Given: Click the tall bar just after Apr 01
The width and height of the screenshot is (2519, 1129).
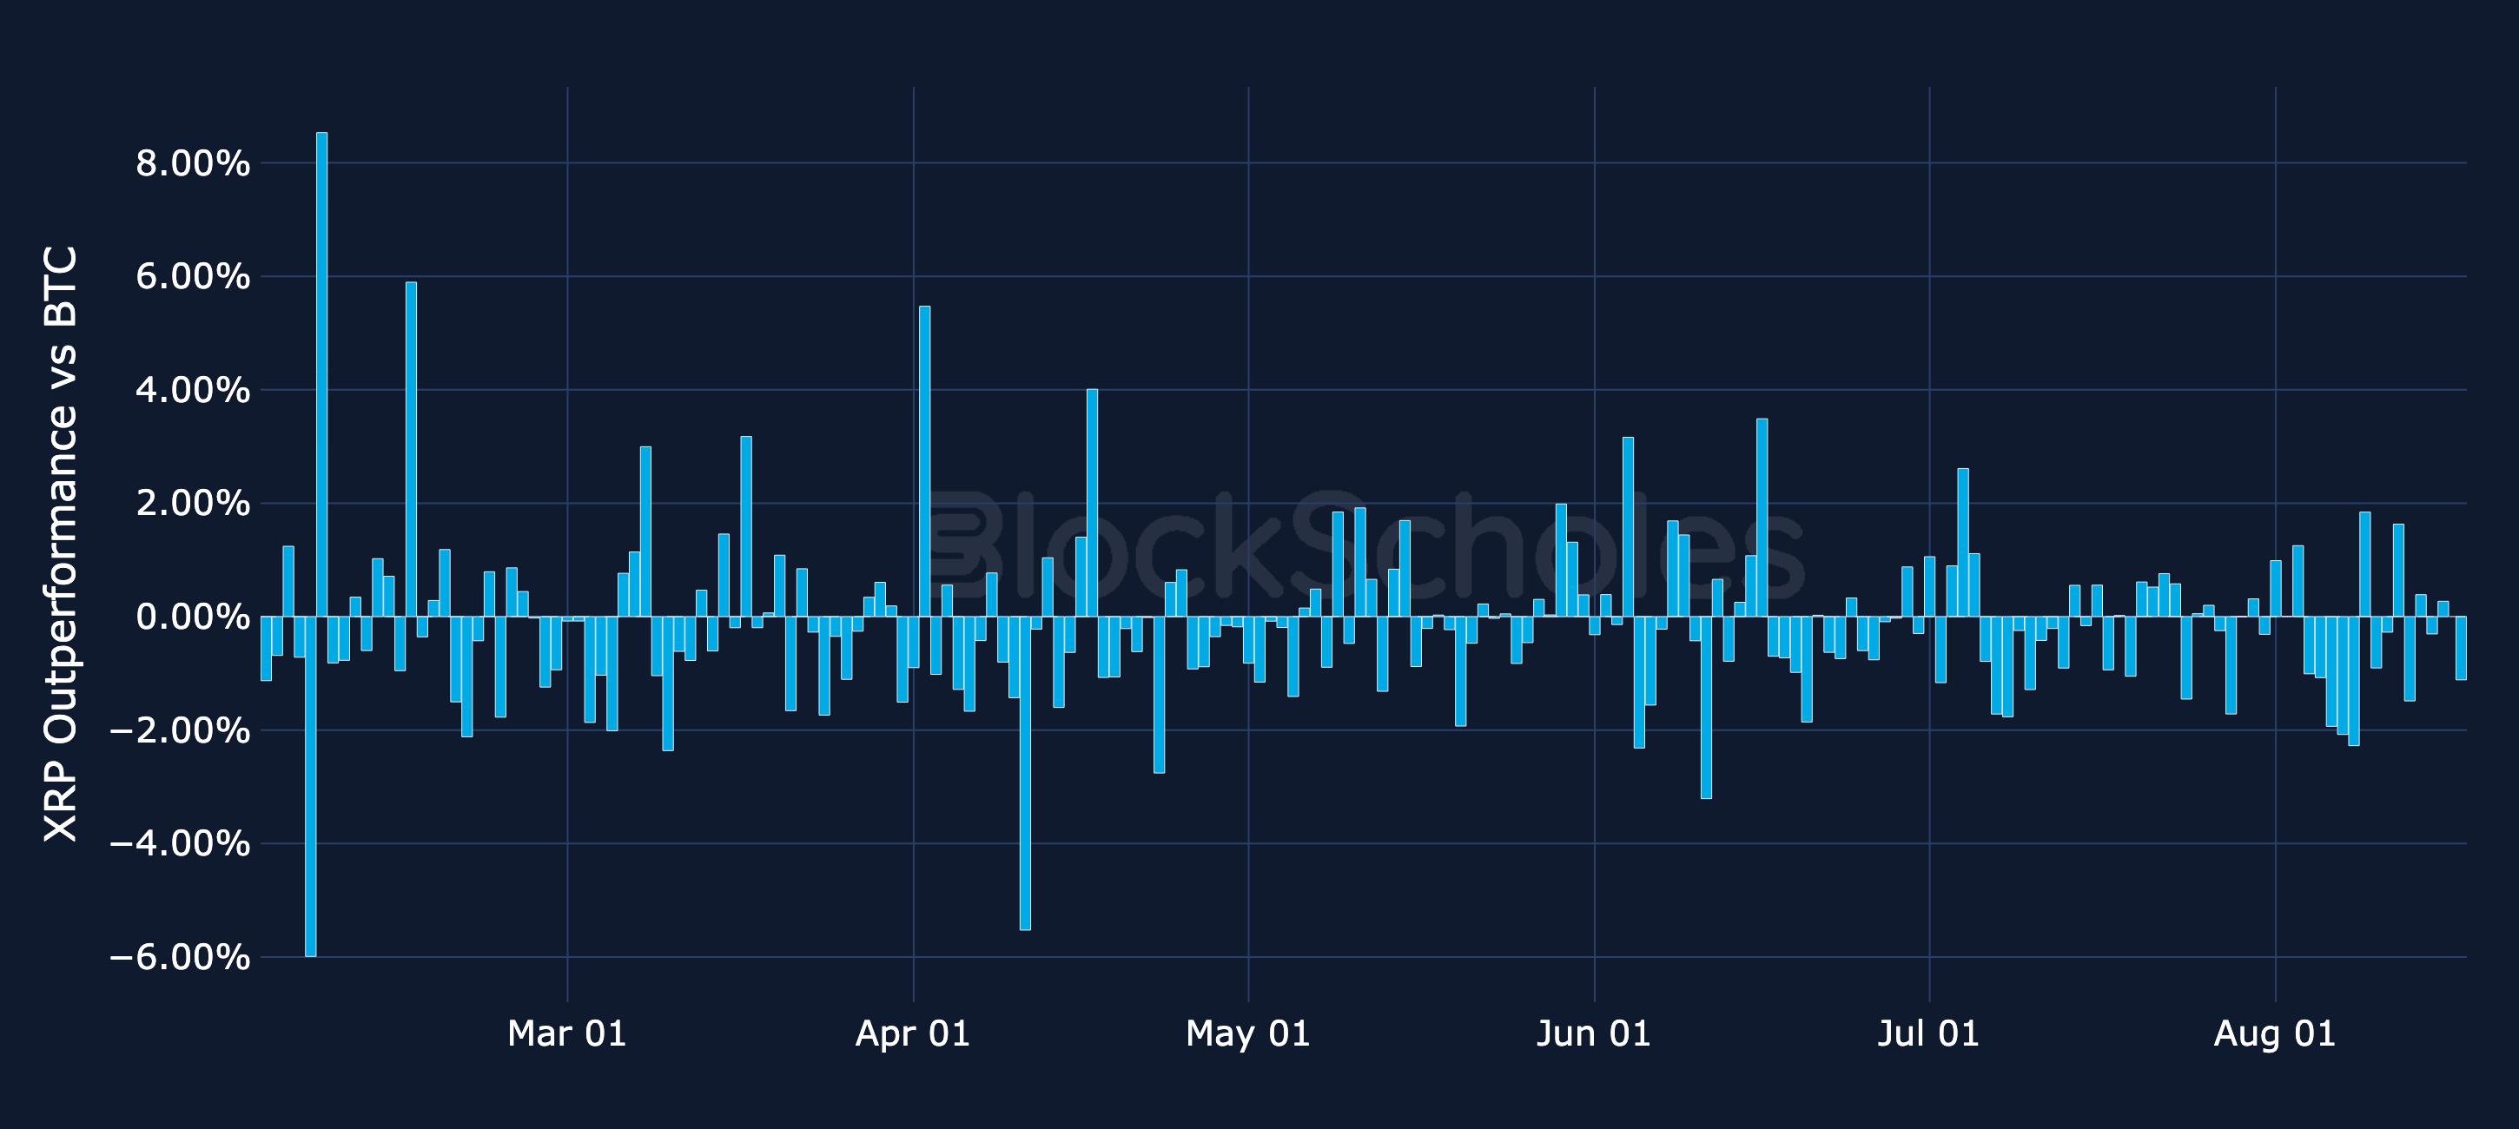Looking at the screenshot, I should (x=924, y=461).
